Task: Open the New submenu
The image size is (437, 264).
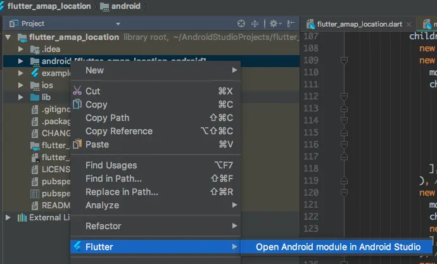Action: pyautogui.click(x=155, y=70)
